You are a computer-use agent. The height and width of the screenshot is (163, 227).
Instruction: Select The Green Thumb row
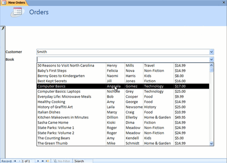pyautogui.click(x=123, y=143)
